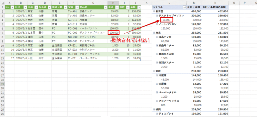Select pivot value 238,000 for 東京
Image resolution: width=257 pixels, height=117 pixels.
click(194, 33)
